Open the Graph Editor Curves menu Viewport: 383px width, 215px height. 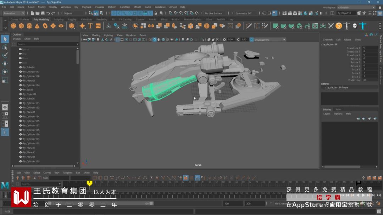tap(47, 173)
